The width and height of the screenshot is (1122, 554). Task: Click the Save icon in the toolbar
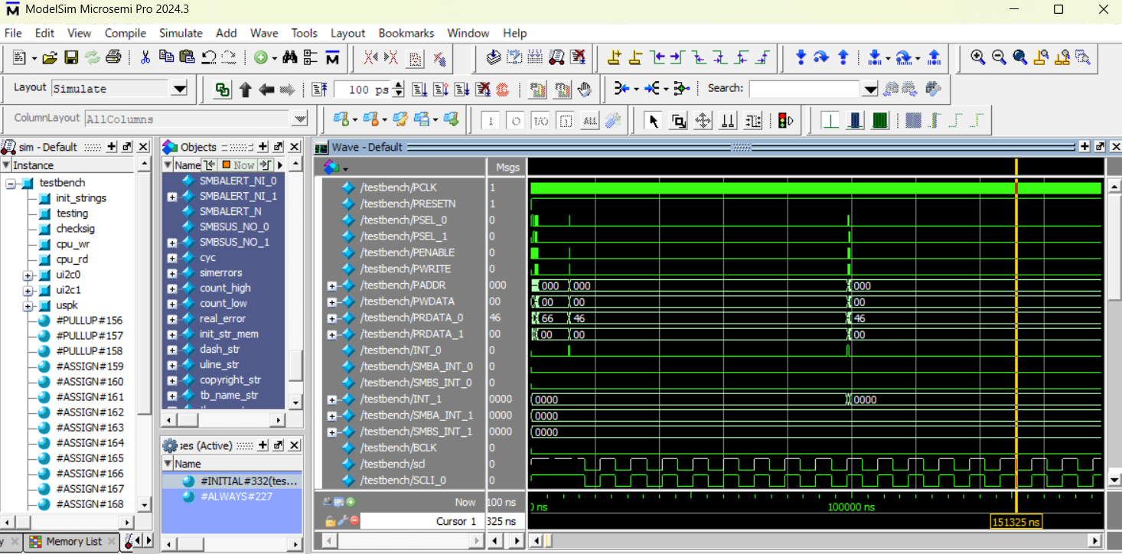[x=71, y=57]
